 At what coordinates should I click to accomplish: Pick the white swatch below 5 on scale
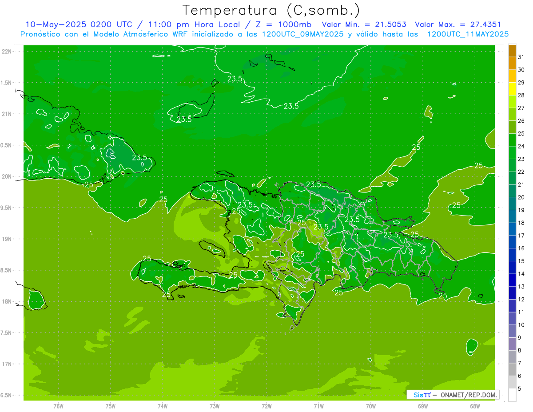coord(512,395)
